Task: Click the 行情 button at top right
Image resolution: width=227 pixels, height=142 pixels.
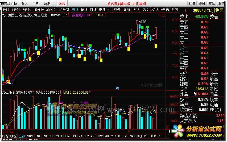Action: [x=192, y=3]
